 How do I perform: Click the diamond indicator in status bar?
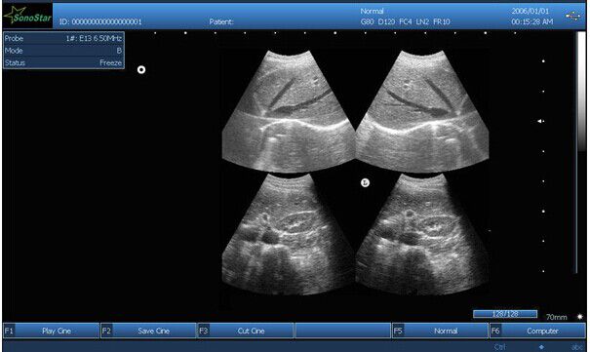pyautogui.click(x=541, y=347)
